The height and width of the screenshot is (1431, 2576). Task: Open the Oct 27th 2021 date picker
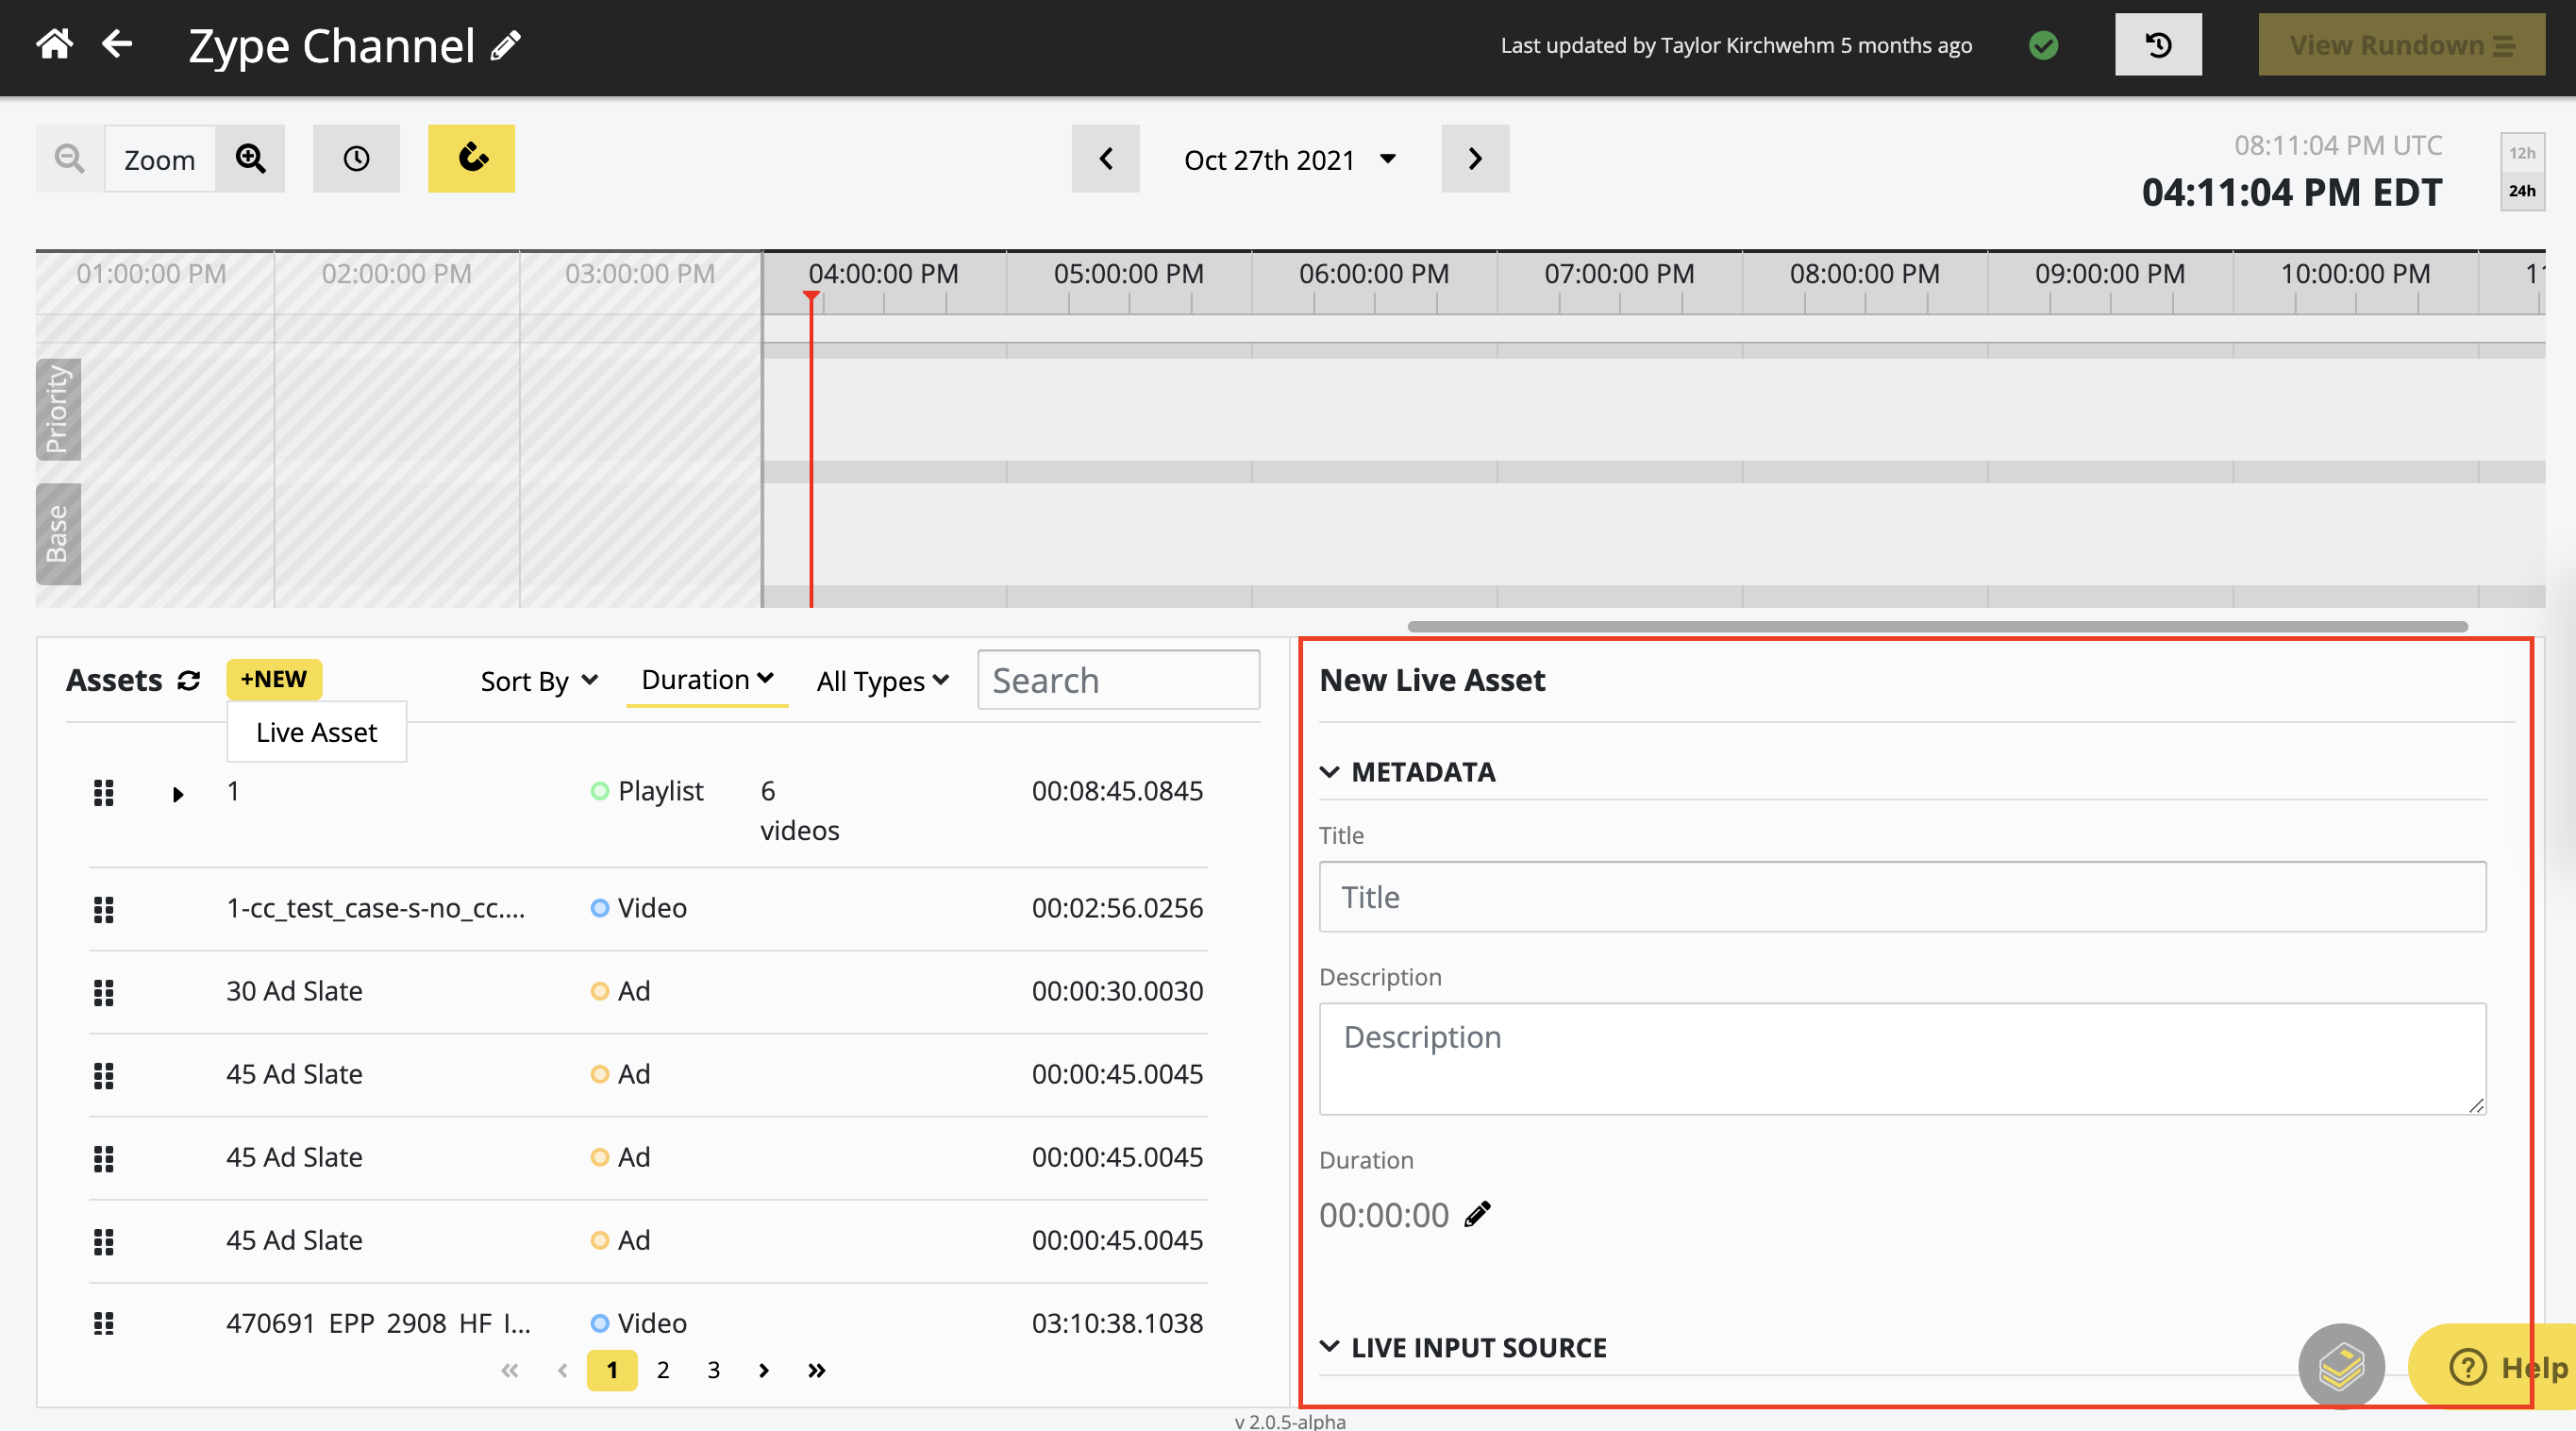[x=1290, y=160]
